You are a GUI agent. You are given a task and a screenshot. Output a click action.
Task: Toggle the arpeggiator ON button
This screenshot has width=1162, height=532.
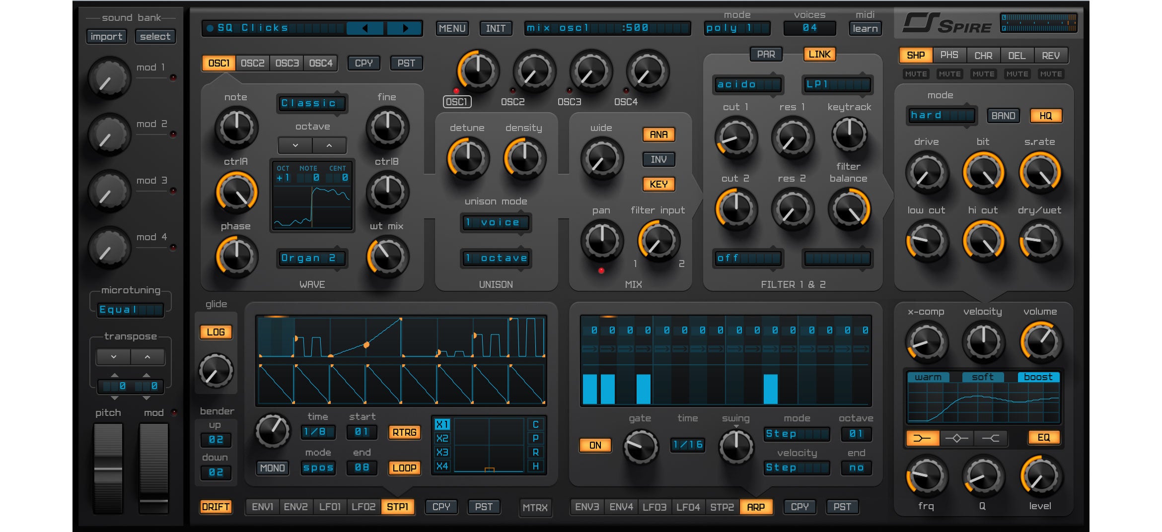[x=595, y=445]
